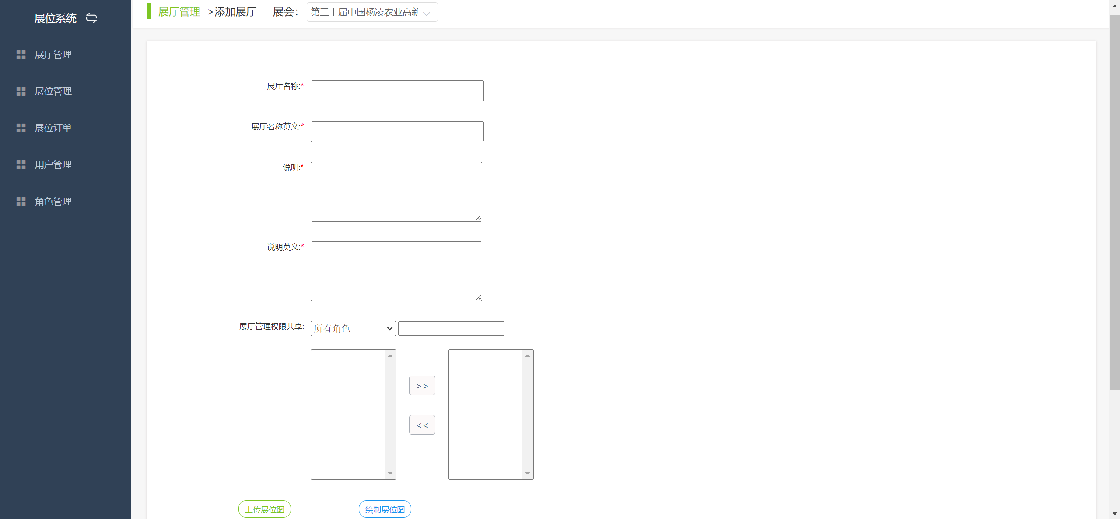This screenshot has width=1120, height=519.
Task: Click inside the 说明 textarea
Action: (x=396, y=192)
